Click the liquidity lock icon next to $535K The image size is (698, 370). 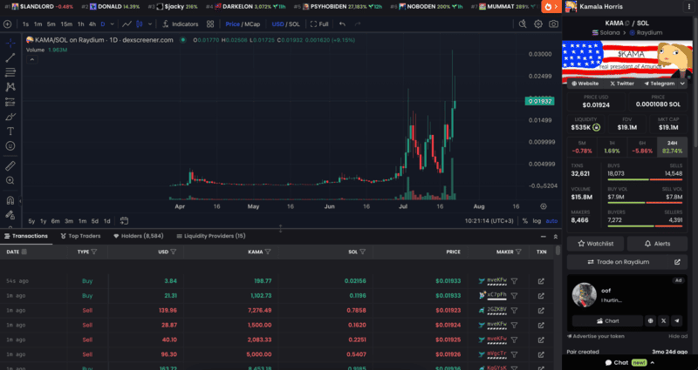pyautogui.click(x=597, y=127)
